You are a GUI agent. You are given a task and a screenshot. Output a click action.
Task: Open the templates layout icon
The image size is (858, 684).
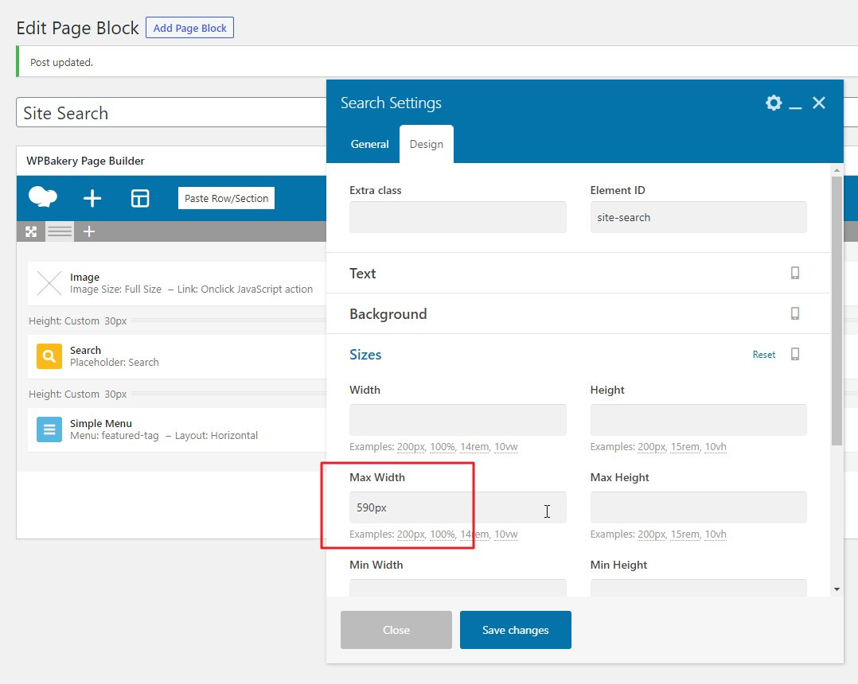(140, 198)
